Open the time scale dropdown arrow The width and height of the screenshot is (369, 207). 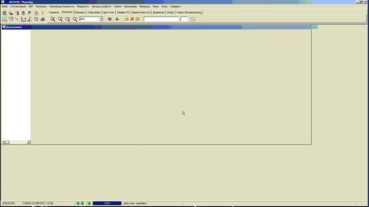(x=101, y=19)
